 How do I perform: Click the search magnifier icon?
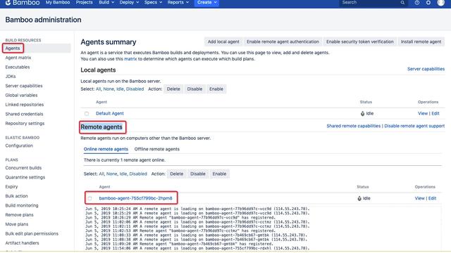(402, 3)
